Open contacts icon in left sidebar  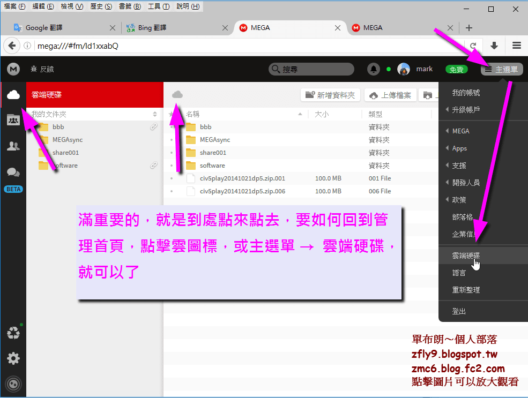13,146
